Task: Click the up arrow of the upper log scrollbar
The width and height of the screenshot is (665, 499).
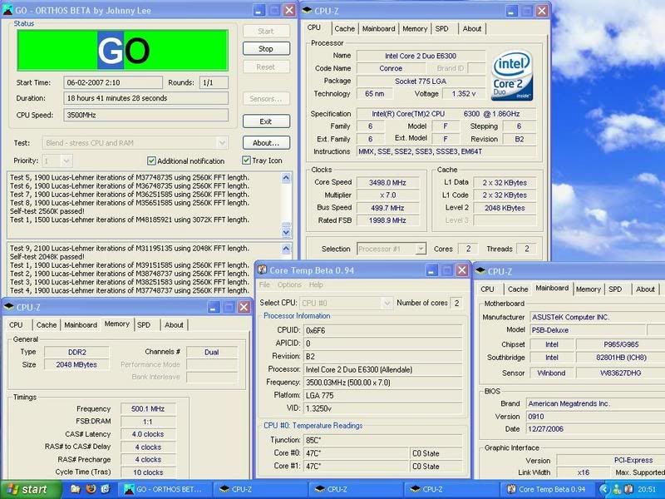Action: [286, 177]
